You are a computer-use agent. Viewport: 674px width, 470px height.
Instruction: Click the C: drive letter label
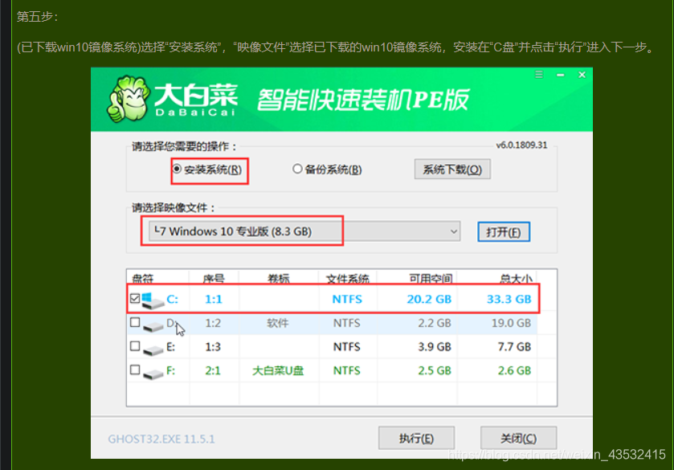click(172, 299)
